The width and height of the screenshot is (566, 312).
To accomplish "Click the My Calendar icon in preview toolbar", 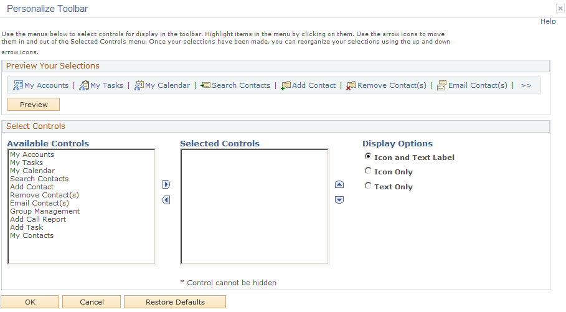I will [x=139, y=85].
